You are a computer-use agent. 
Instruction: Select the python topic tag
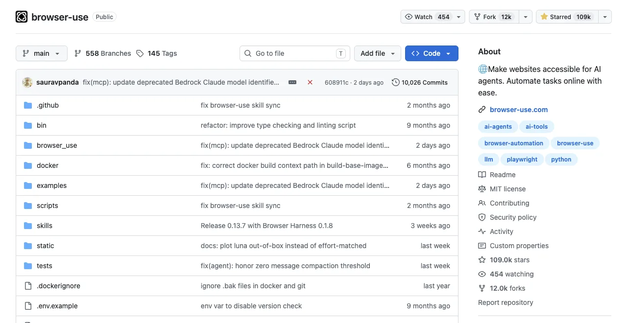(561, 160)
